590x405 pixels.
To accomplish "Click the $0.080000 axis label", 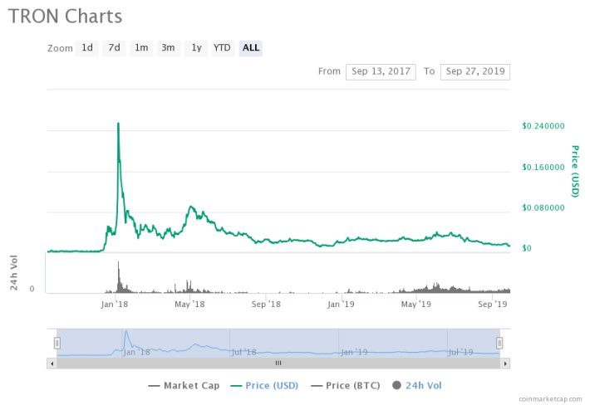I will 543,207.
